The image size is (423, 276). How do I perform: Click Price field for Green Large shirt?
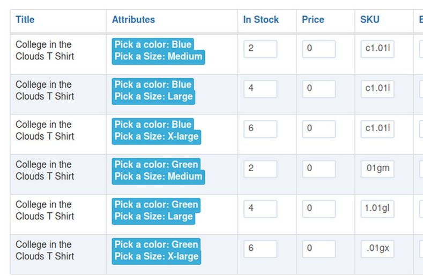click(319, 209)
